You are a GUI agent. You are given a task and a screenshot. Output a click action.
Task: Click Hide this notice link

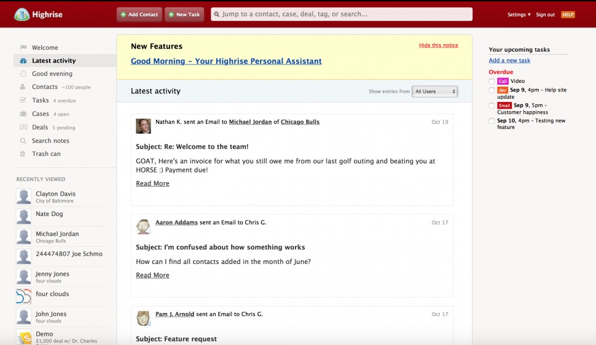[x=438, y=45]
